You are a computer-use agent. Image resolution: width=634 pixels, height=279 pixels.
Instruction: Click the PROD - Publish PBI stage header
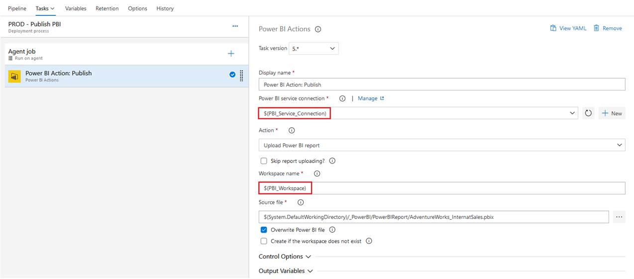click(x=124, y=27)
